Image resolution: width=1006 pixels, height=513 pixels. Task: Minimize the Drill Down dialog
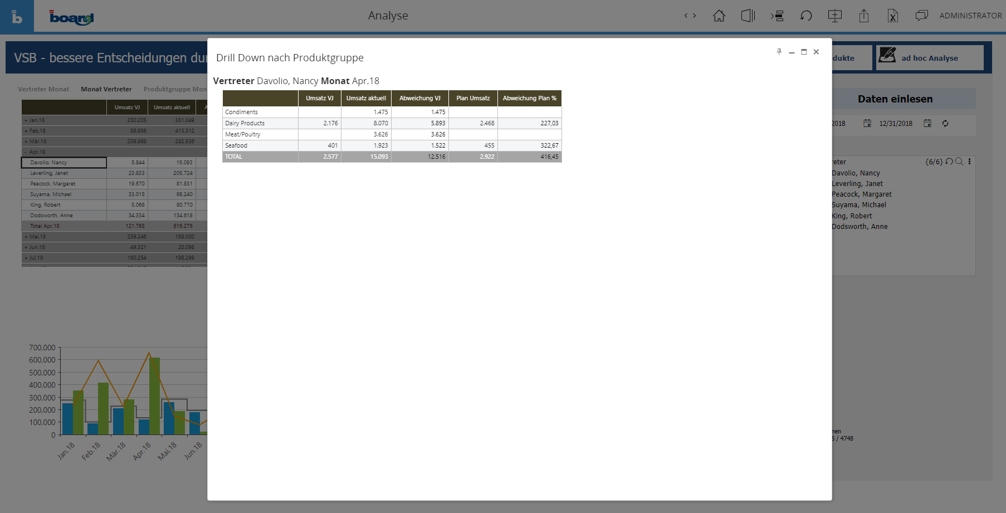point(792,52)
